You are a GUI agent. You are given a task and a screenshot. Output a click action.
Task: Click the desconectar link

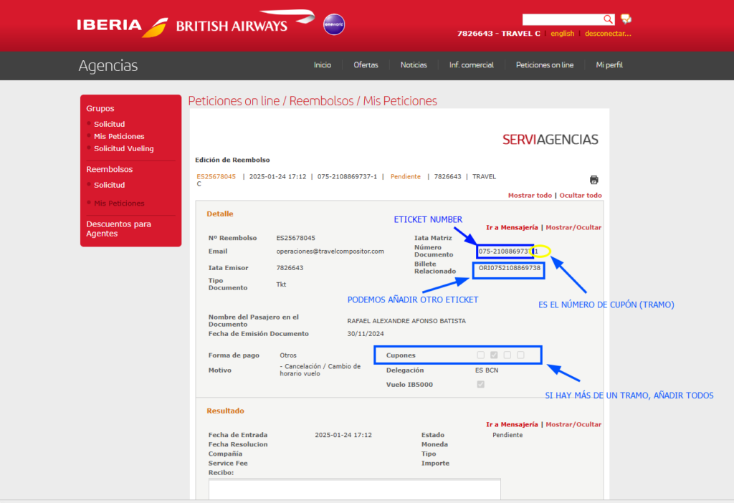(x=608, y=34)
